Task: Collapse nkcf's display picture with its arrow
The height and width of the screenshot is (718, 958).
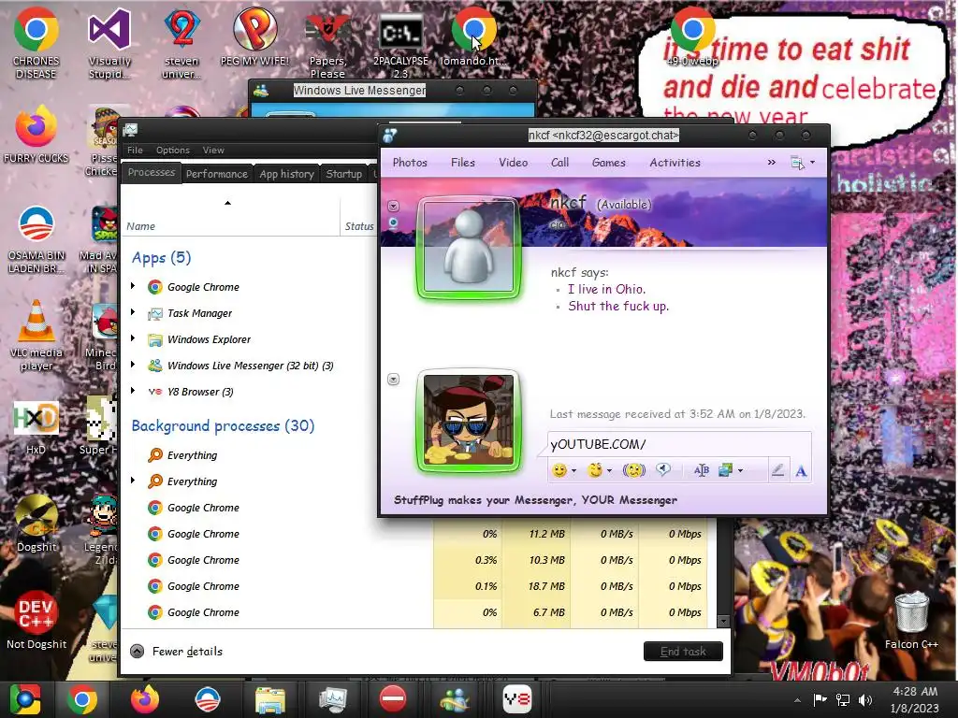Action: point(394,207)
